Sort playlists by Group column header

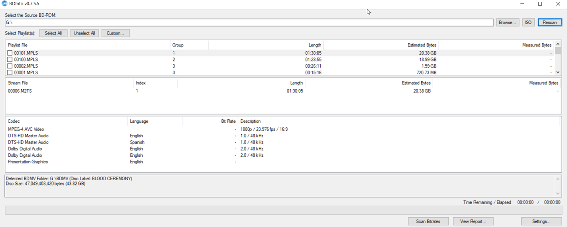tap(189, 45)
